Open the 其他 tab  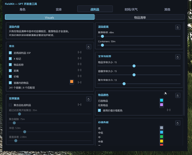coord(167,9)
